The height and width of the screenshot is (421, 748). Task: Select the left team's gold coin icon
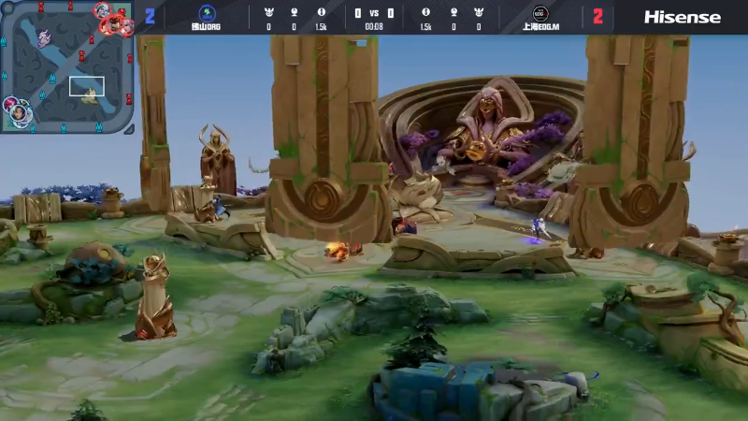[321, 12]
